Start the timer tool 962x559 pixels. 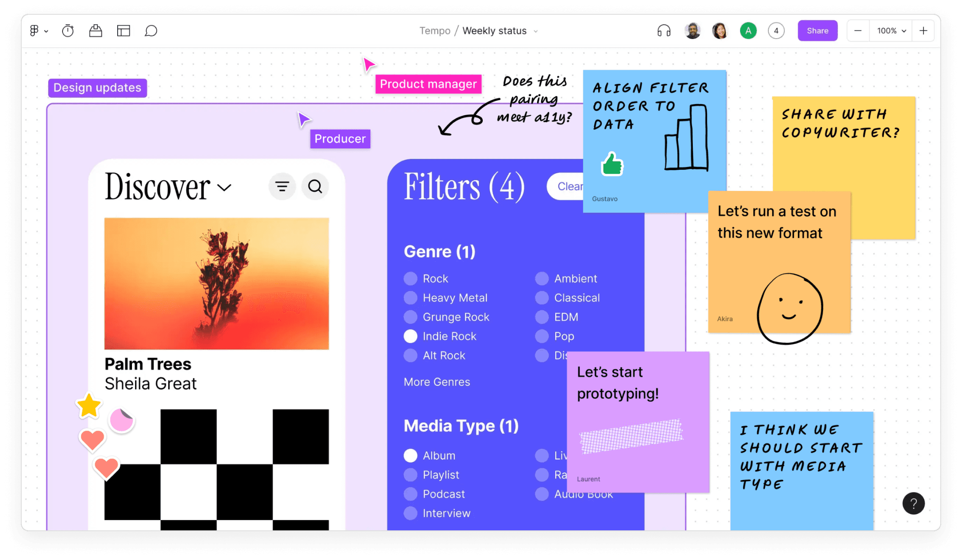pos(68,31)
